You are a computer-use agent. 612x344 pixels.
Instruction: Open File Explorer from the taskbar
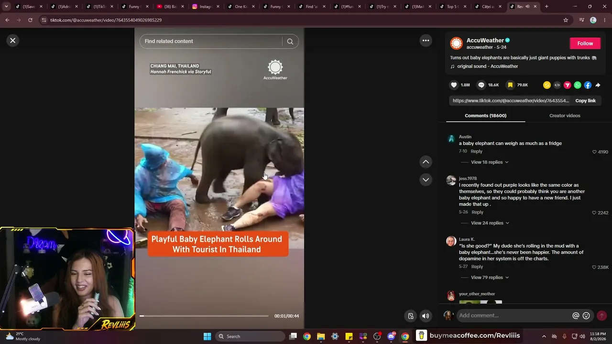point(321,336)
